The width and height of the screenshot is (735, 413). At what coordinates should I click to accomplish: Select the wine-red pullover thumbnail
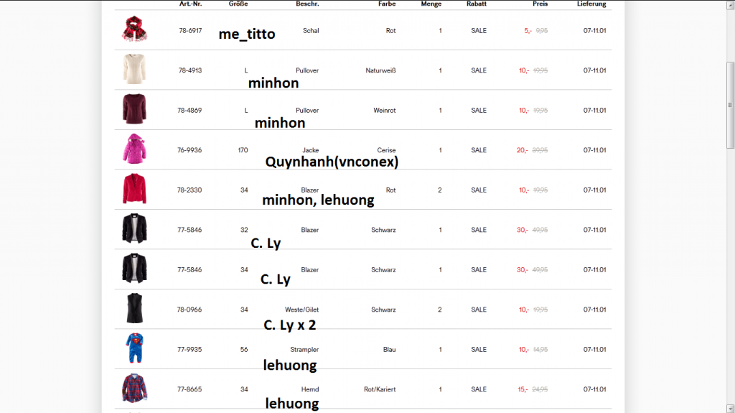tap(134, 109)
